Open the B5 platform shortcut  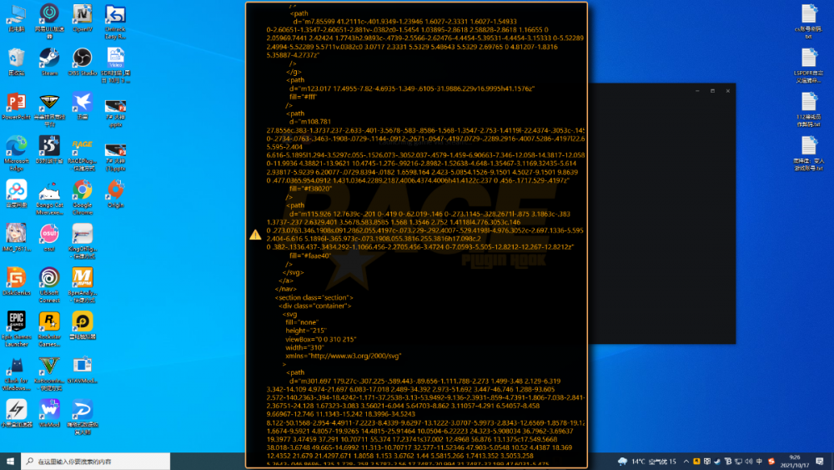[x=49, y=149]
